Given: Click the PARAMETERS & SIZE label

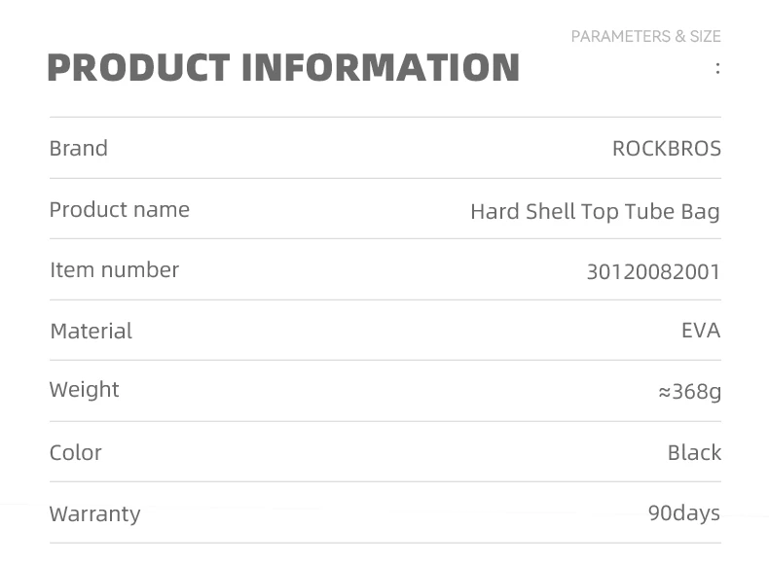Looking at the screenshot, I should [646, 36].
